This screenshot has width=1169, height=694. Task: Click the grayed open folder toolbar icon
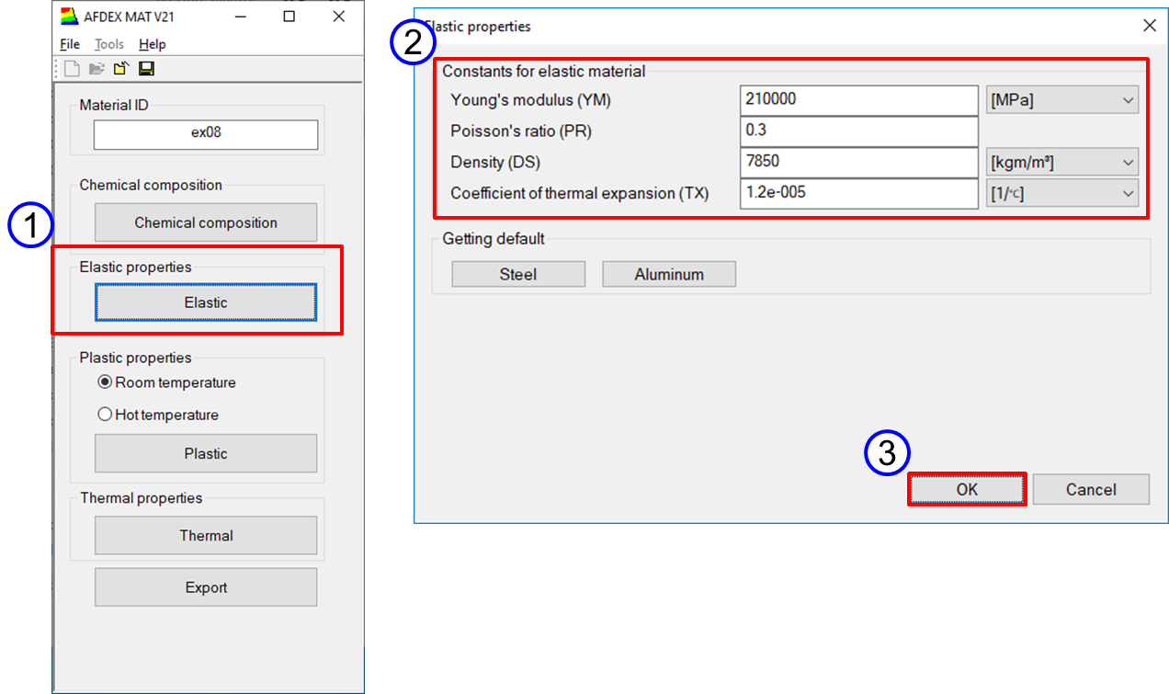click(x=96, y=69)
